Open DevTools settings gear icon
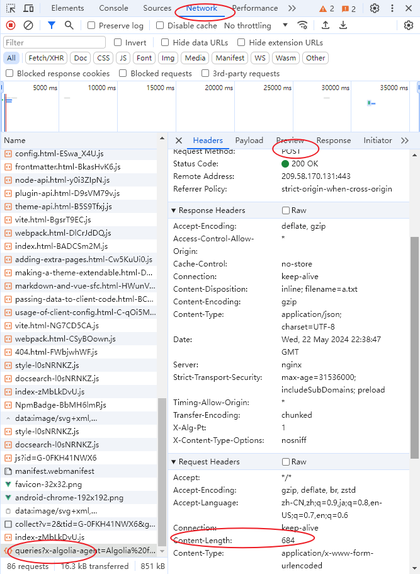Viewport: 420px width, 574px height. tap(375, 8)
